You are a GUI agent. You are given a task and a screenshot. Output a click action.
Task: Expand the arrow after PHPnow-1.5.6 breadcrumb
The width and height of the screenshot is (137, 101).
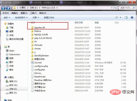click(57, 8)
